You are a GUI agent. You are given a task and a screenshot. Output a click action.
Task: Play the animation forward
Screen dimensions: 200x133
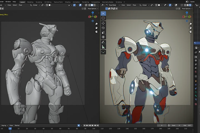[92, 126]
